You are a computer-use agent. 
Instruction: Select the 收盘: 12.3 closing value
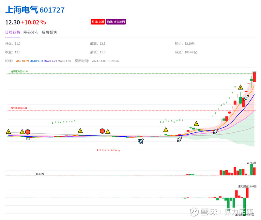click(13, 52)
